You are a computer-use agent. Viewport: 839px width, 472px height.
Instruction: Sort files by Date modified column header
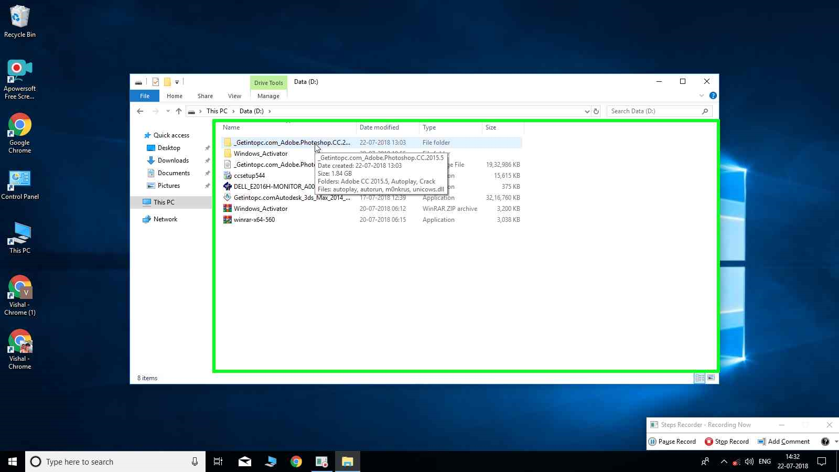tap(388, 127)
